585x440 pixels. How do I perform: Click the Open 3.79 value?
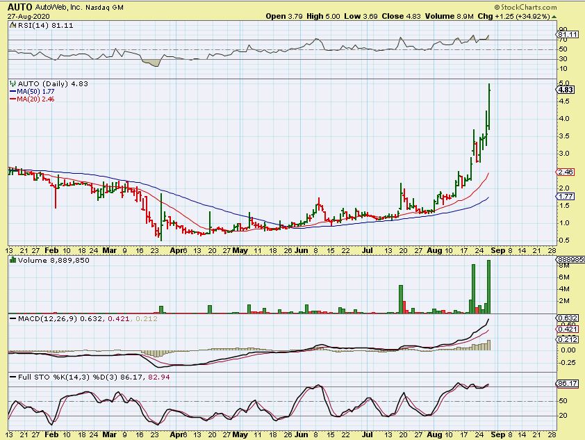[x=284, y=17]
